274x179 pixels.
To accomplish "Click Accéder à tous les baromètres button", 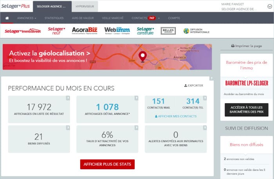I will point(246,110).
